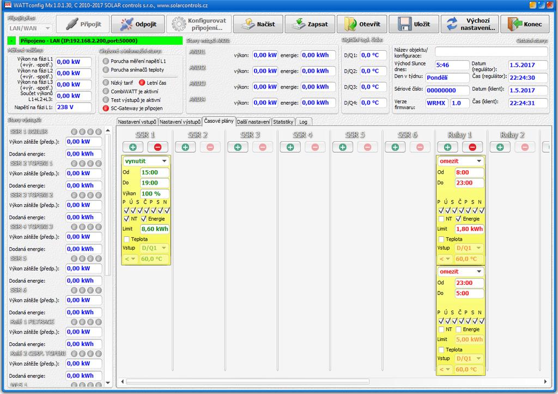Click Výchozí nastavení reset button
This screenshot has height=394, width=558.
469,24
